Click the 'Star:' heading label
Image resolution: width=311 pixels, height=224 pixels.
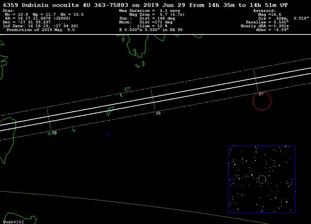[x=9, y=11]
